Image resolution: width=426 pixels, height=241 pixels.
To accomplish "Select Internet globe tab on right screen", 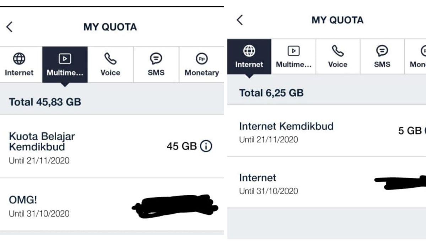I will coord(249,56).
